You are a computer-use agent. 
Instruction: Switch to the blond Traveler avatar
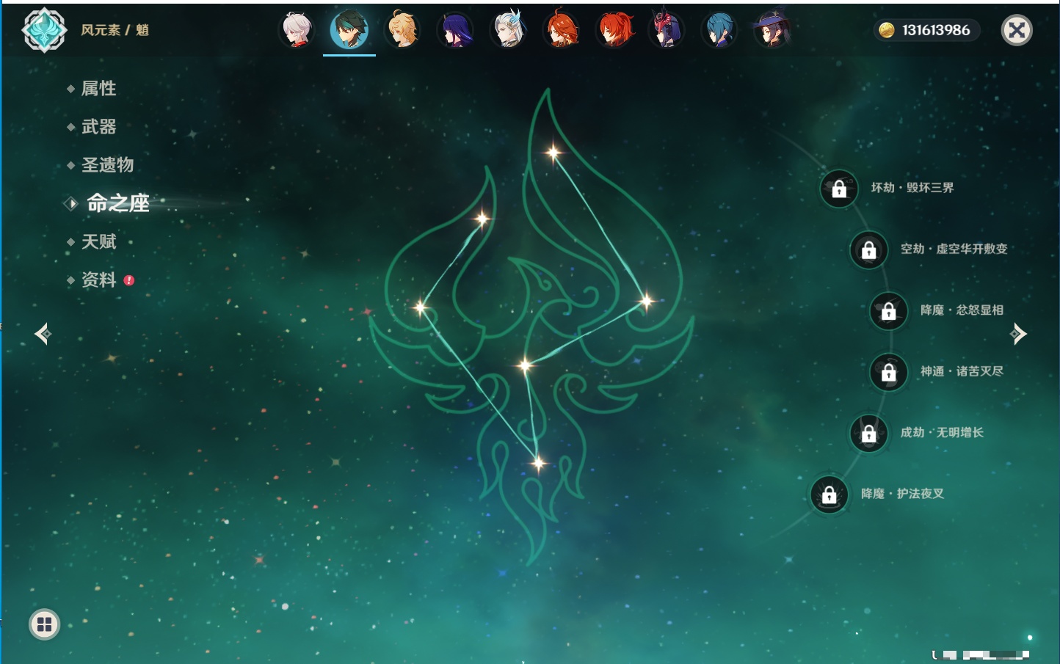(402, 30)
